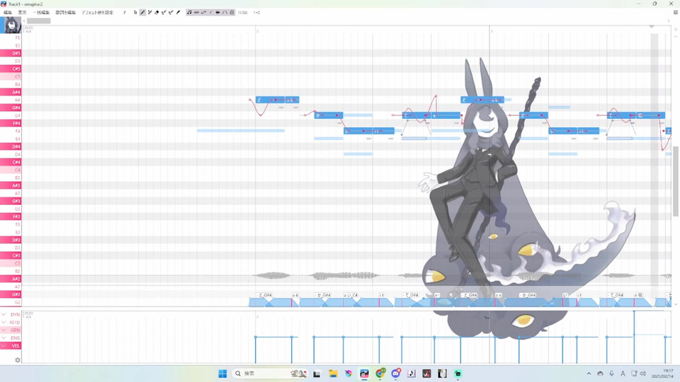Click the vertical scrollbar on right edge

pyautogui.click(x=675, y=181)
